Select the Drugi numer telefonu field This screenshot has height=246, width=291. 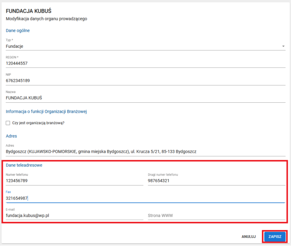tap(216, 181)
